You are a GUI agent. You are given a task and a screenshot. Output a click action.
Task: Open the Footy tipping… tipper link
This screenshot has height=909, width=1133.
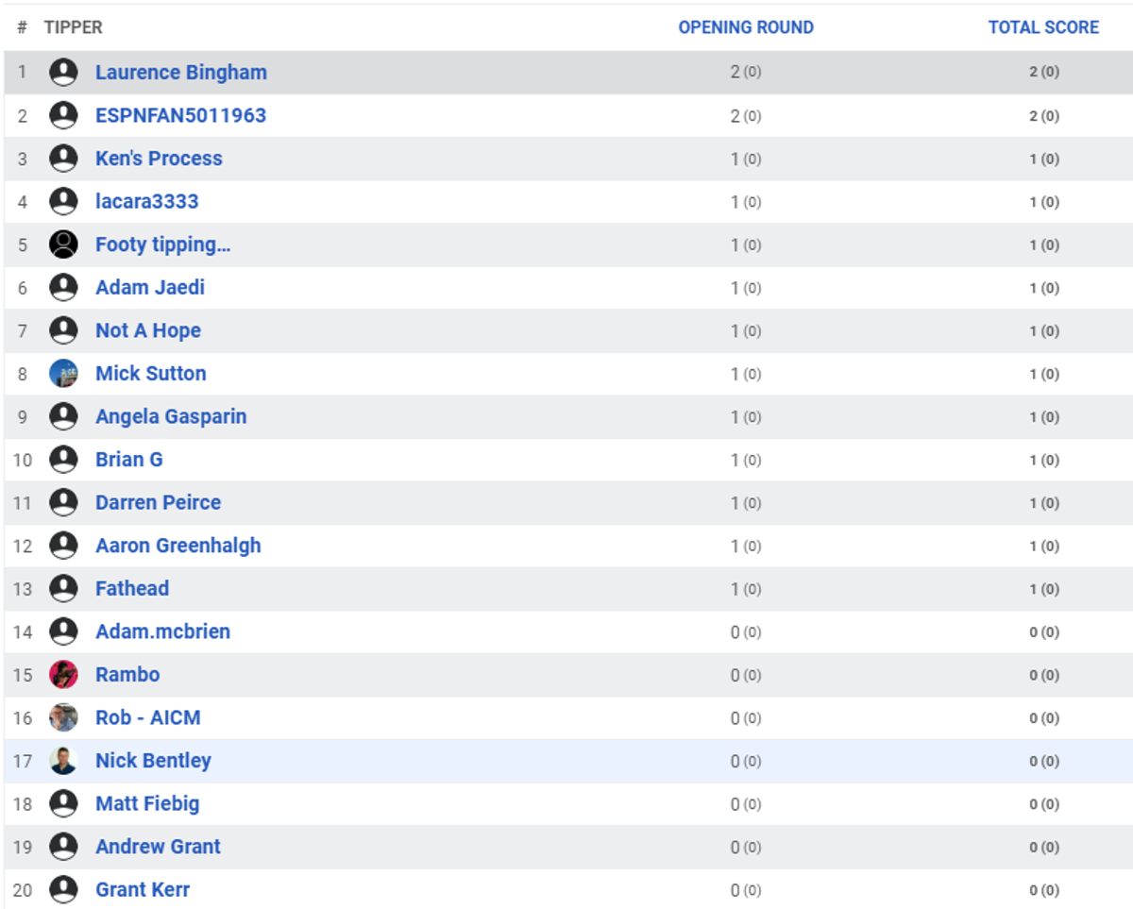click(163, 244)
